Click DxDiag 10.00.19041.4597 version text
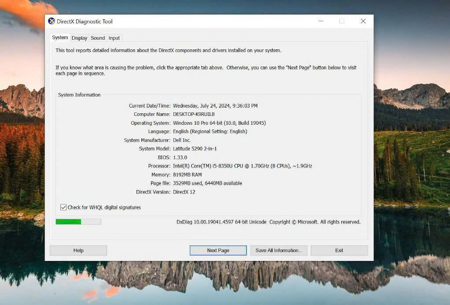This screenshot has height=305, width=450. point(221,222)
